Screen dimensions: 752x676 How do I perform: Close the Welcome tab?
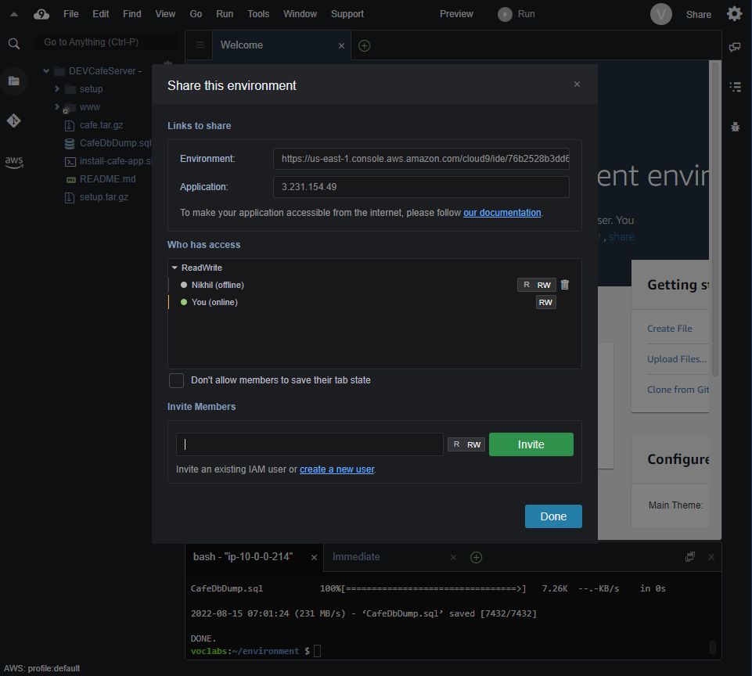341,45
